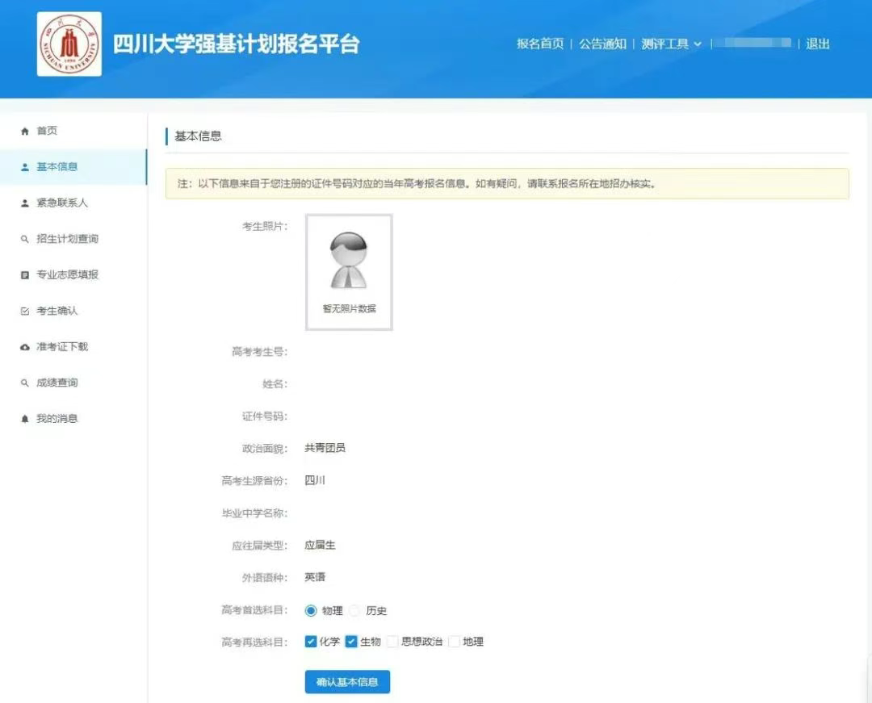Click the 确认基本信息 button
Viewport: 872px width, 703px height.
(x=347, y=682)
